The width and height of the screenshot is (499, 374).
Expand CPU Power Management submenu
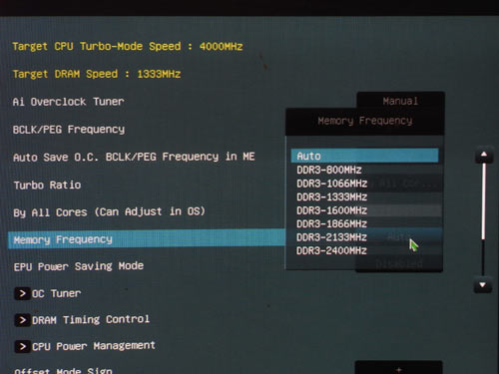pos(22,346)
